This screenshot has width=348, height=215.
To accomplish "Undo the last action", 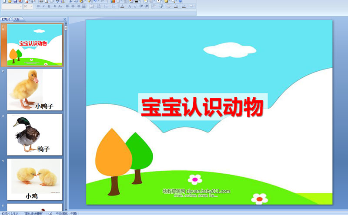I will 95,1.
